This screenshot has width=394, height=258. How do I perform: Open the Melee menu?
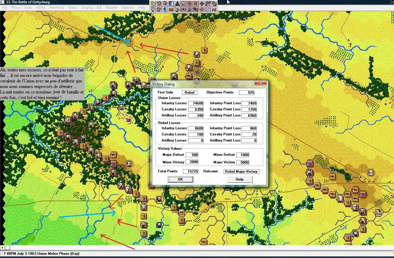[41, 7]
